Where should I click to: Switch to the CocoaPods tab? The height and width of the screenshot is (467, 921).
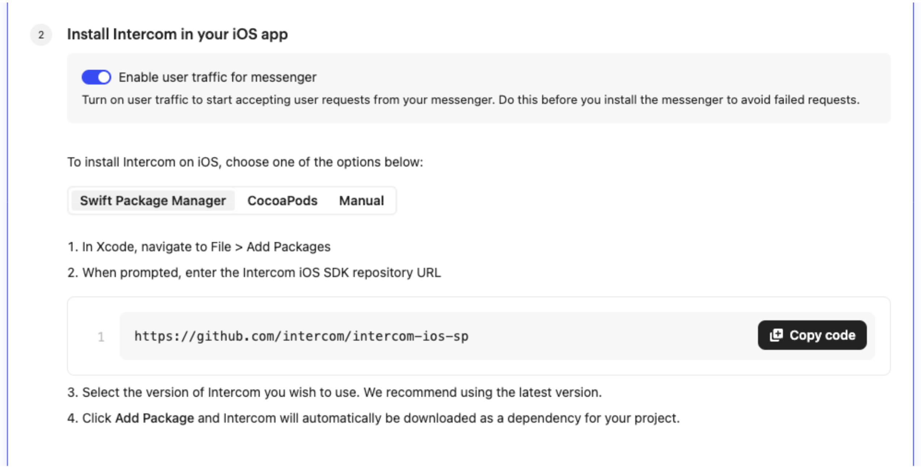pyautogui.click(x=282, y=201)
